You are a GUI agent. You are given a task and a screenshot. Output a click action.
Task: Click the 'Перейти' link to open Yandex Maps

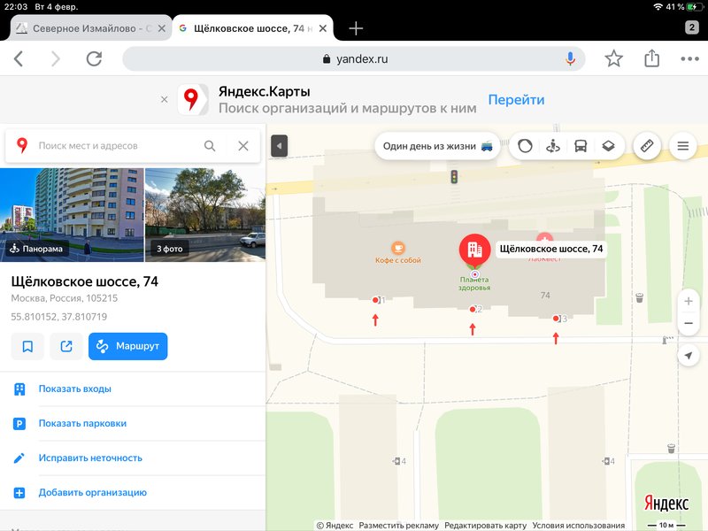518,99
